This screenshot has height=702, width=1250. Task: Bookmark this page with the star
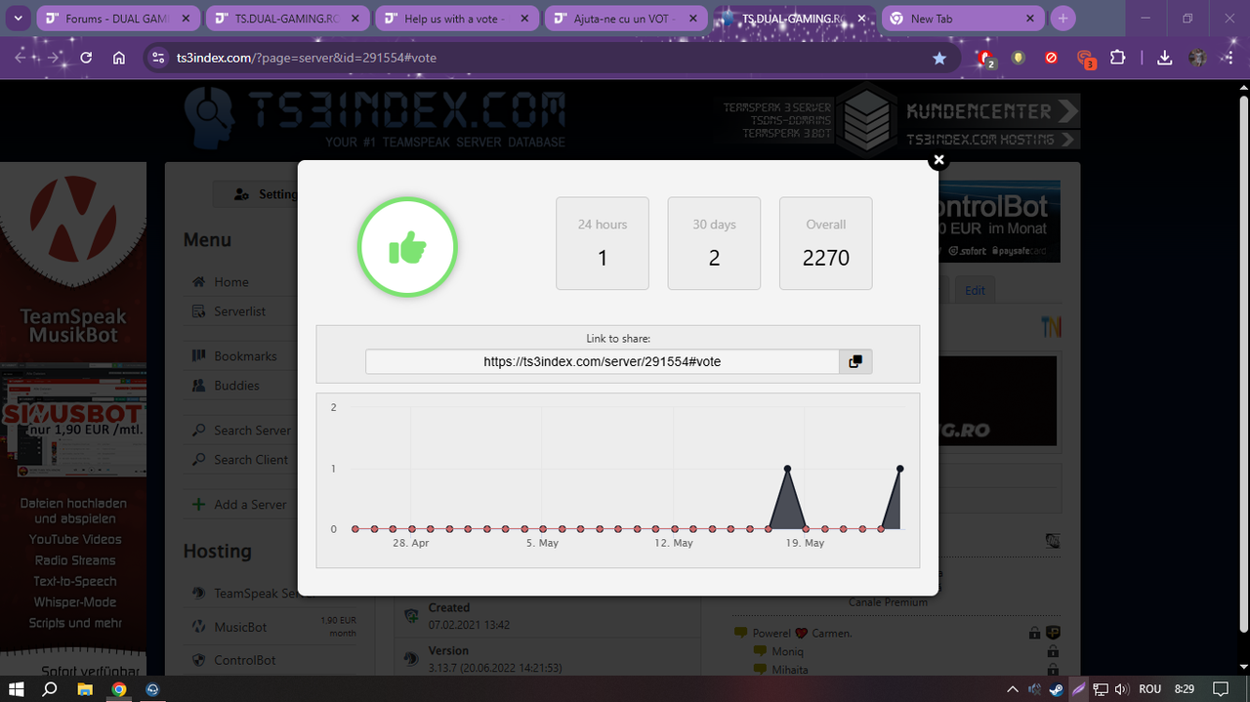pos(939,58)
